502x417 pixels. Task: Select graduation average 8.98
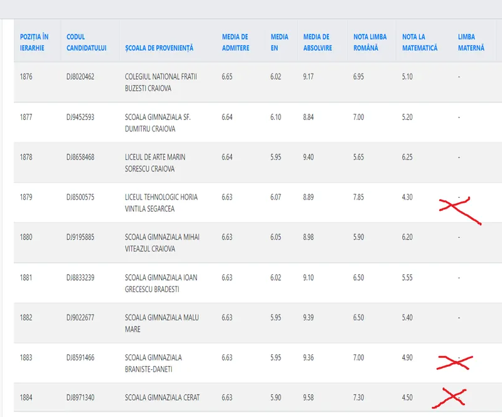(308, 237)
